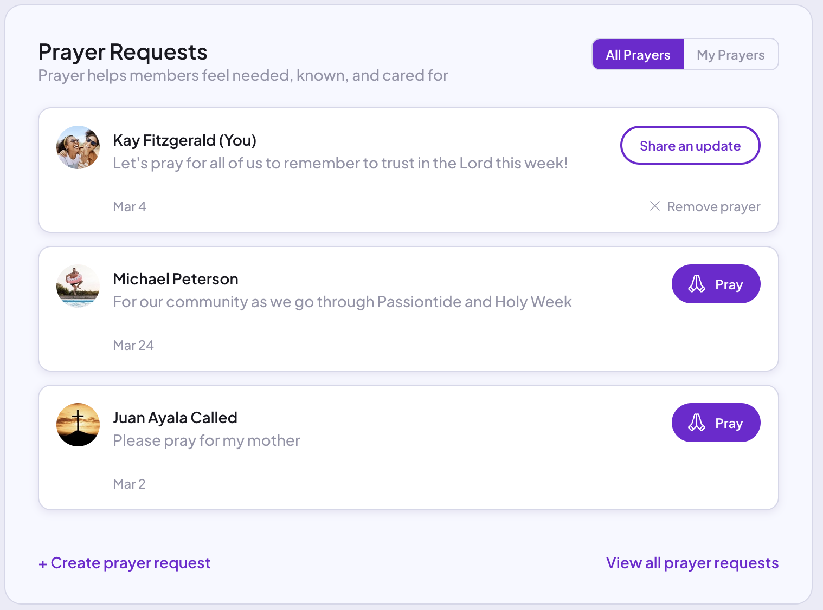Pray for Juan Ayala's mother request

(716, 423)
